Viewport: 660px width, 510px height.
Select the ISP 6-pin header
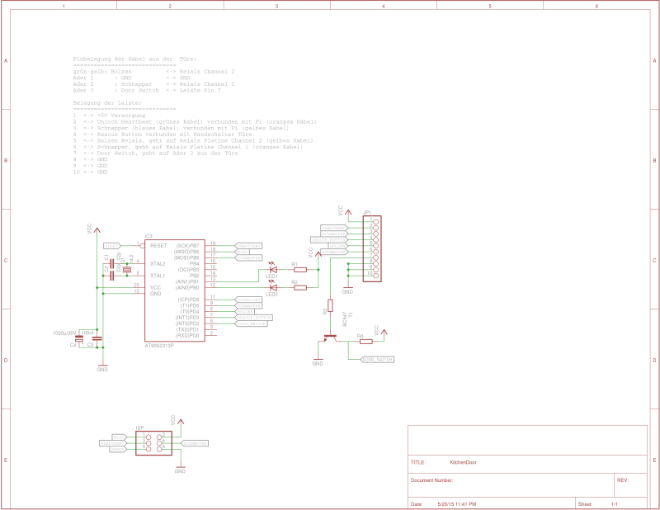(x=153, y=443)
